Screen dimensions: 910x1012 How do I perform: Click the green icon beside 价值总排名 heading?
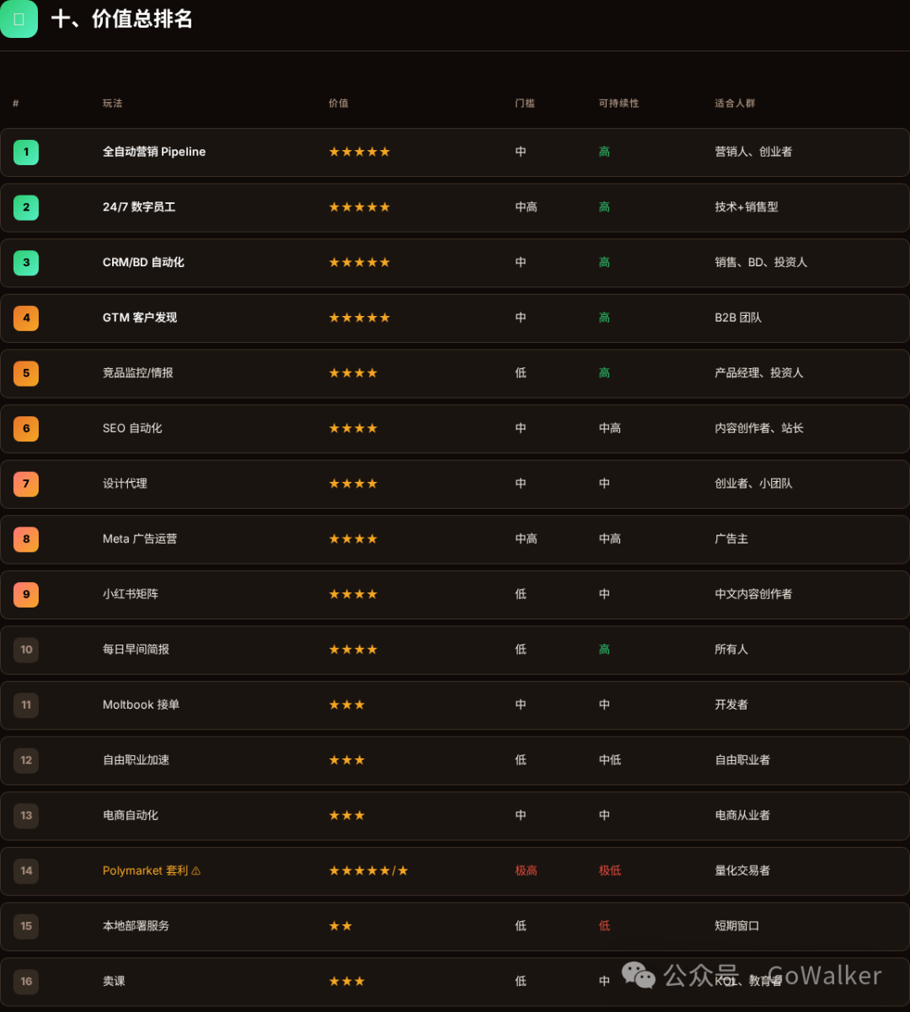[19, 19]
